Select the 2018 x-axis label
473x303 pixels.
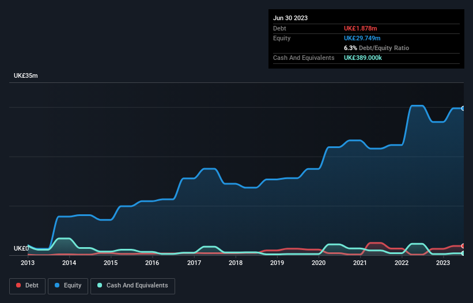[236, 263]
